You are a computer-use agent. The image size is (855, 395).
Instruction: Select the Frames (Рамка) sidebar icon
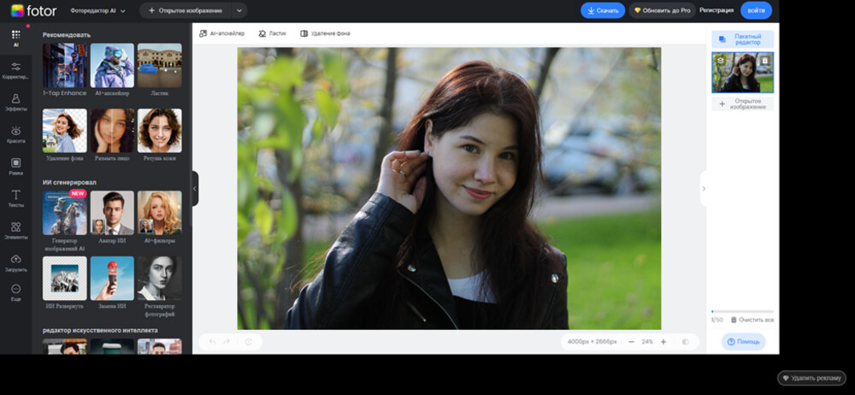click(x=15, y=166)
